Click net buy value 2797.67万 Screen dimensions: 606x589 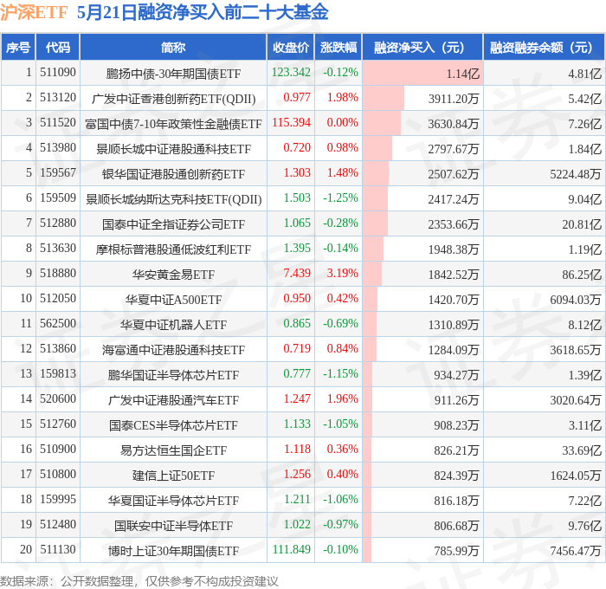point(454,149)
